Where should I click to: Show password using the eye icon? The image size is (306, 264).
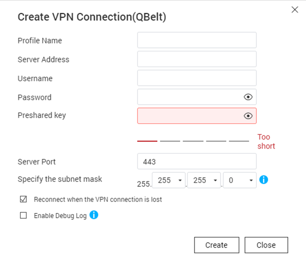(x=248, y=97)
